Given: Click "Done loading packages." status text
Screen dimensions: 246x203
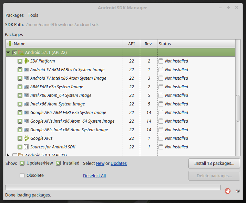Looking at the screenshot, I should [x=28, y=195].
